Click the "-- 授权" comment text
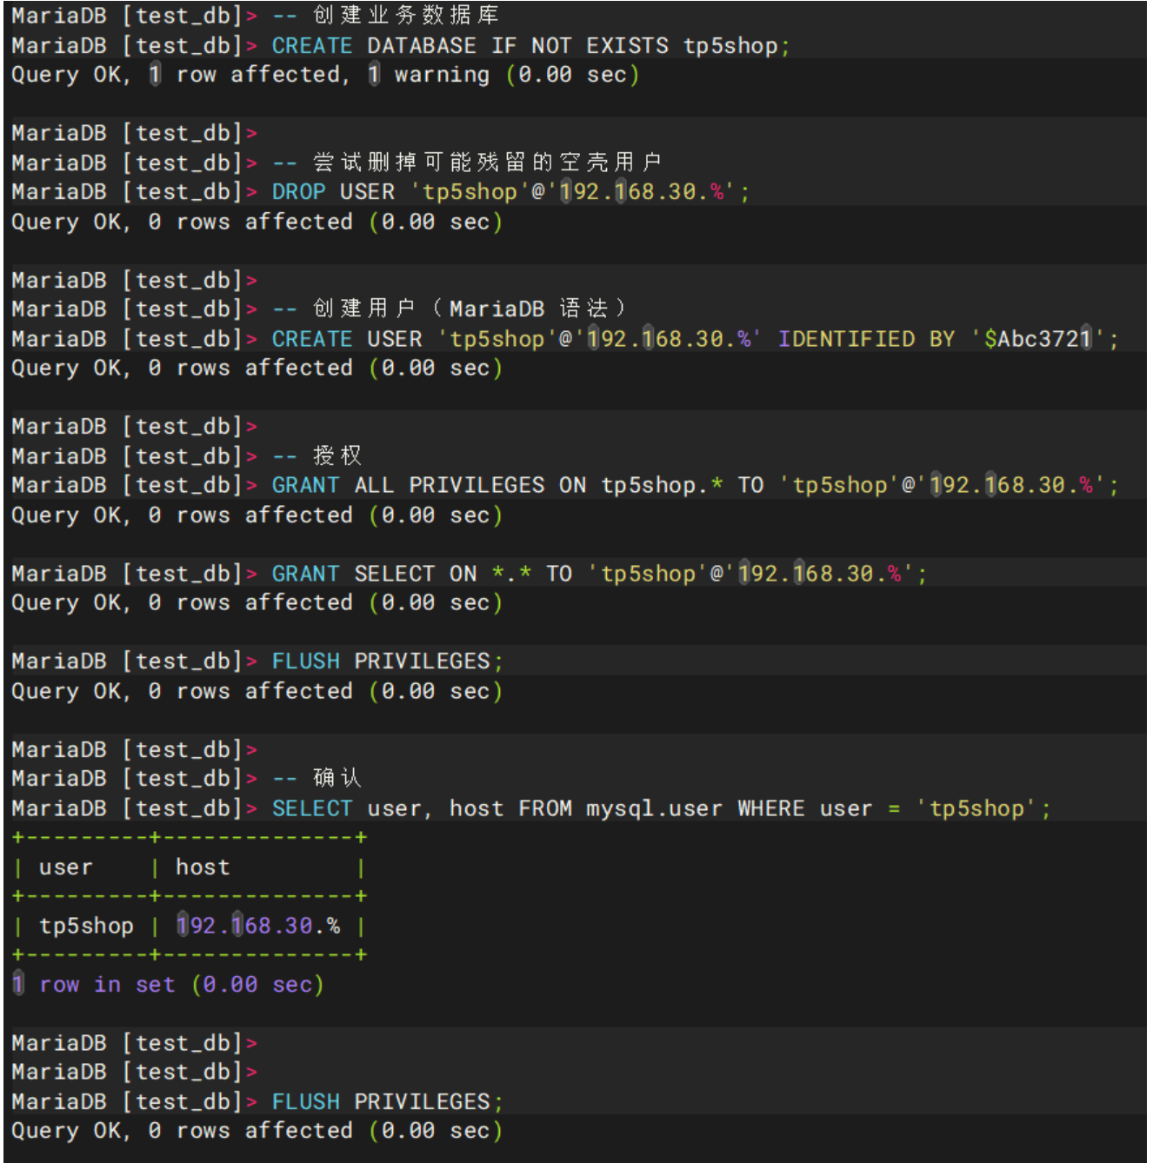 click(317, 455)
